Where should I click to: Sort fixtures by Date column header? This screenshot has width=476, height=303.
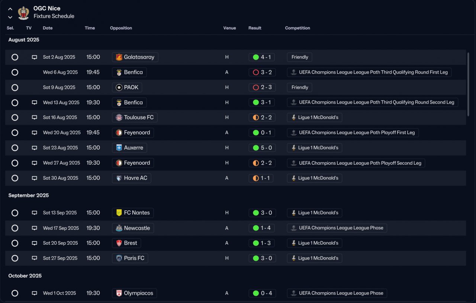click(48, 28)
